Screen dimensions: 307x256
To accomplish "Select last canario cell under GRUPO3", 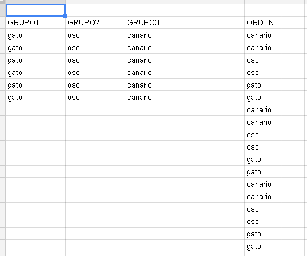I will 155,97.
